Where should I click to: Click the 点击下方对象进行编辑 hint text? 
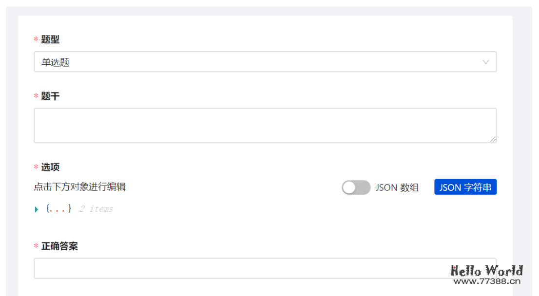pyautogui.click(x=79, y=187)
